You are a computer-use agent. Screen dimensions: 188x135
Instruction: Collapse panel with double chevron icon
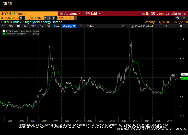pyautogui.click(x=122, y=26)
